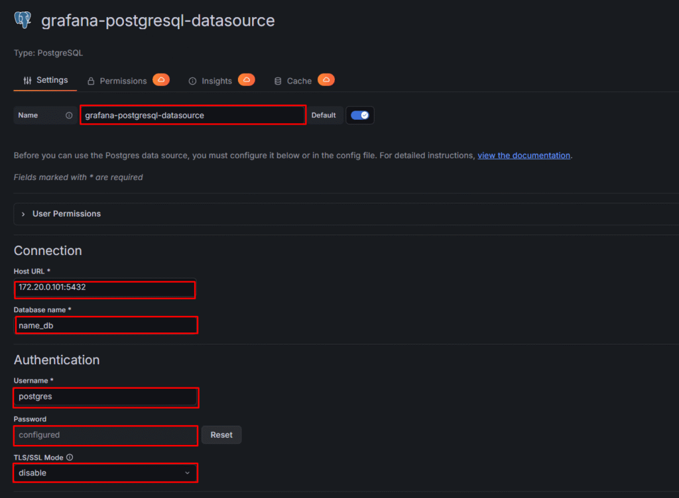Click the PostgreSQL elephant logo
This screenshot has width=679, height=498.
pyautogui.click(x=23, y=20)
